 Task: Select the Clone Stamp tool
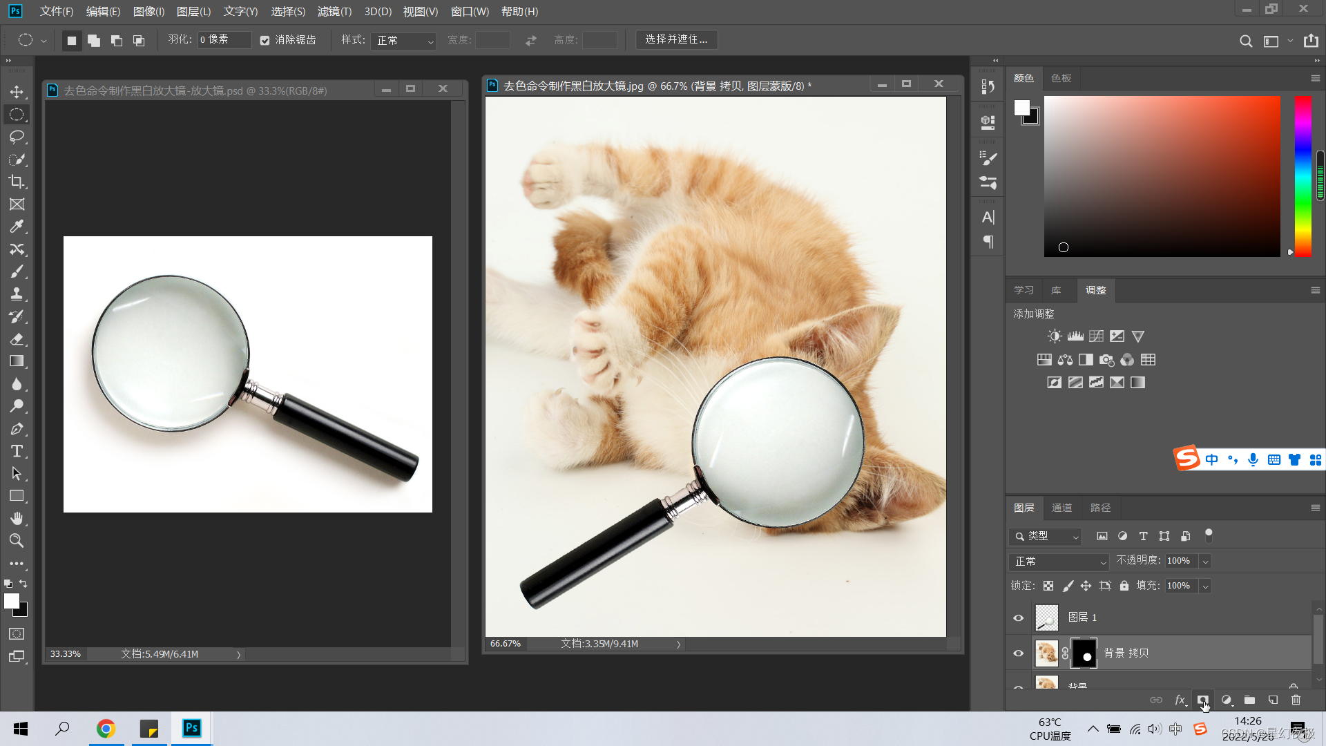(x=17, y=294)
